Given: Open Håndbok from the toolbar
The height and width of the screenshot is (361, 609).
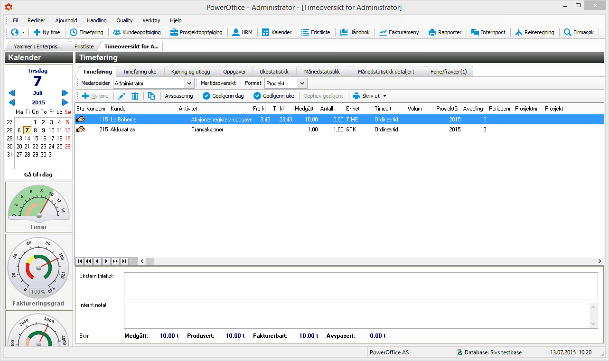Looking at the screenshot, I should click(x=355, y=32).
